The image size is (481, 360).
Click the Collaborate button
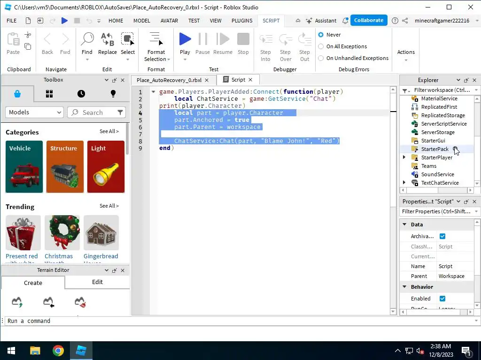click(x=369, y=20)
